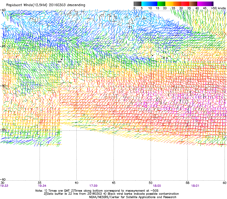
Task: Click the brown 35-40 knots legend segment
Action: [193, 4]
